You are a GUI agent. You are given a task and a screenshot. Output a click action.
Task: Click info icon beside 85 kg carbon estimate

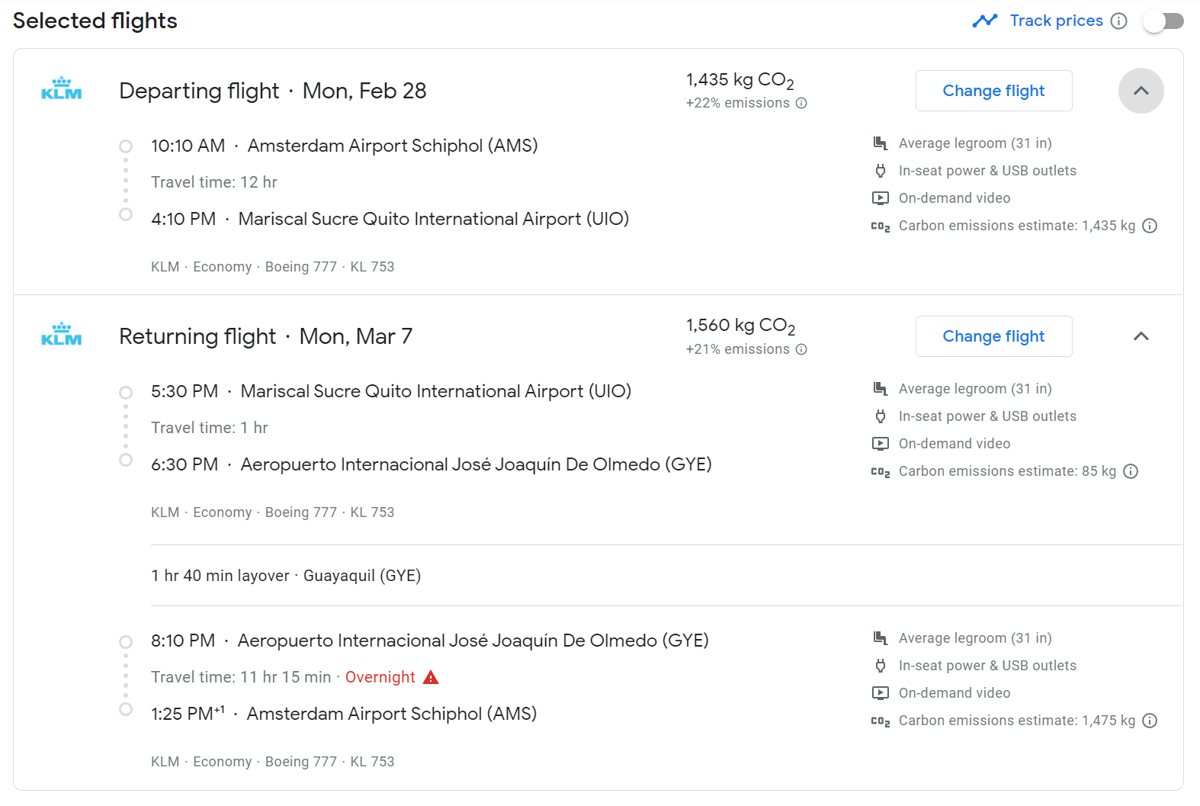coord(1131,471)
